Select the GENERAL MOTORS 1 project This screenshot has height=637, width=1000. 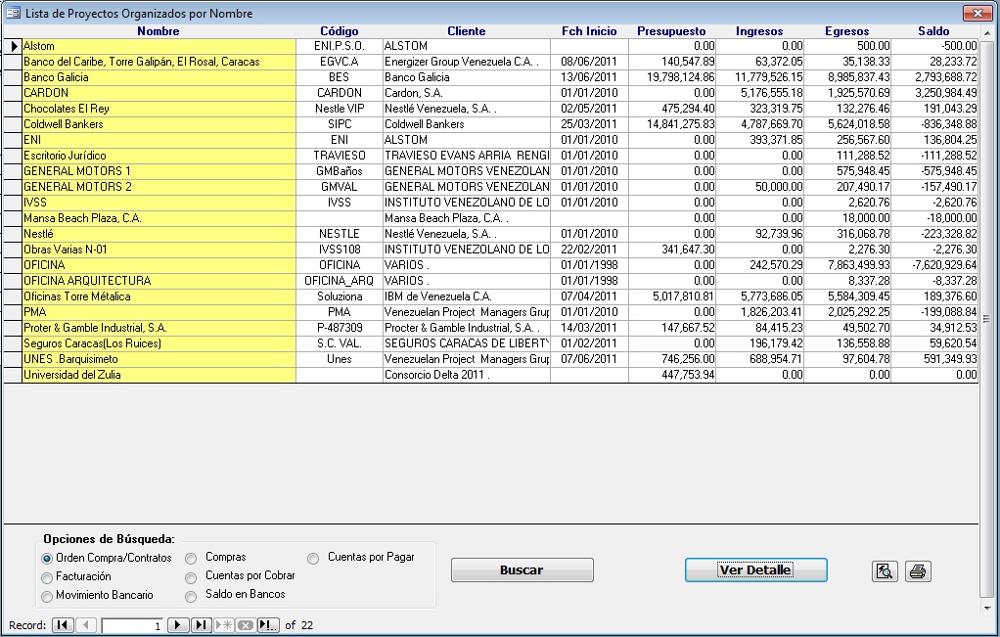tap(159, 171)
